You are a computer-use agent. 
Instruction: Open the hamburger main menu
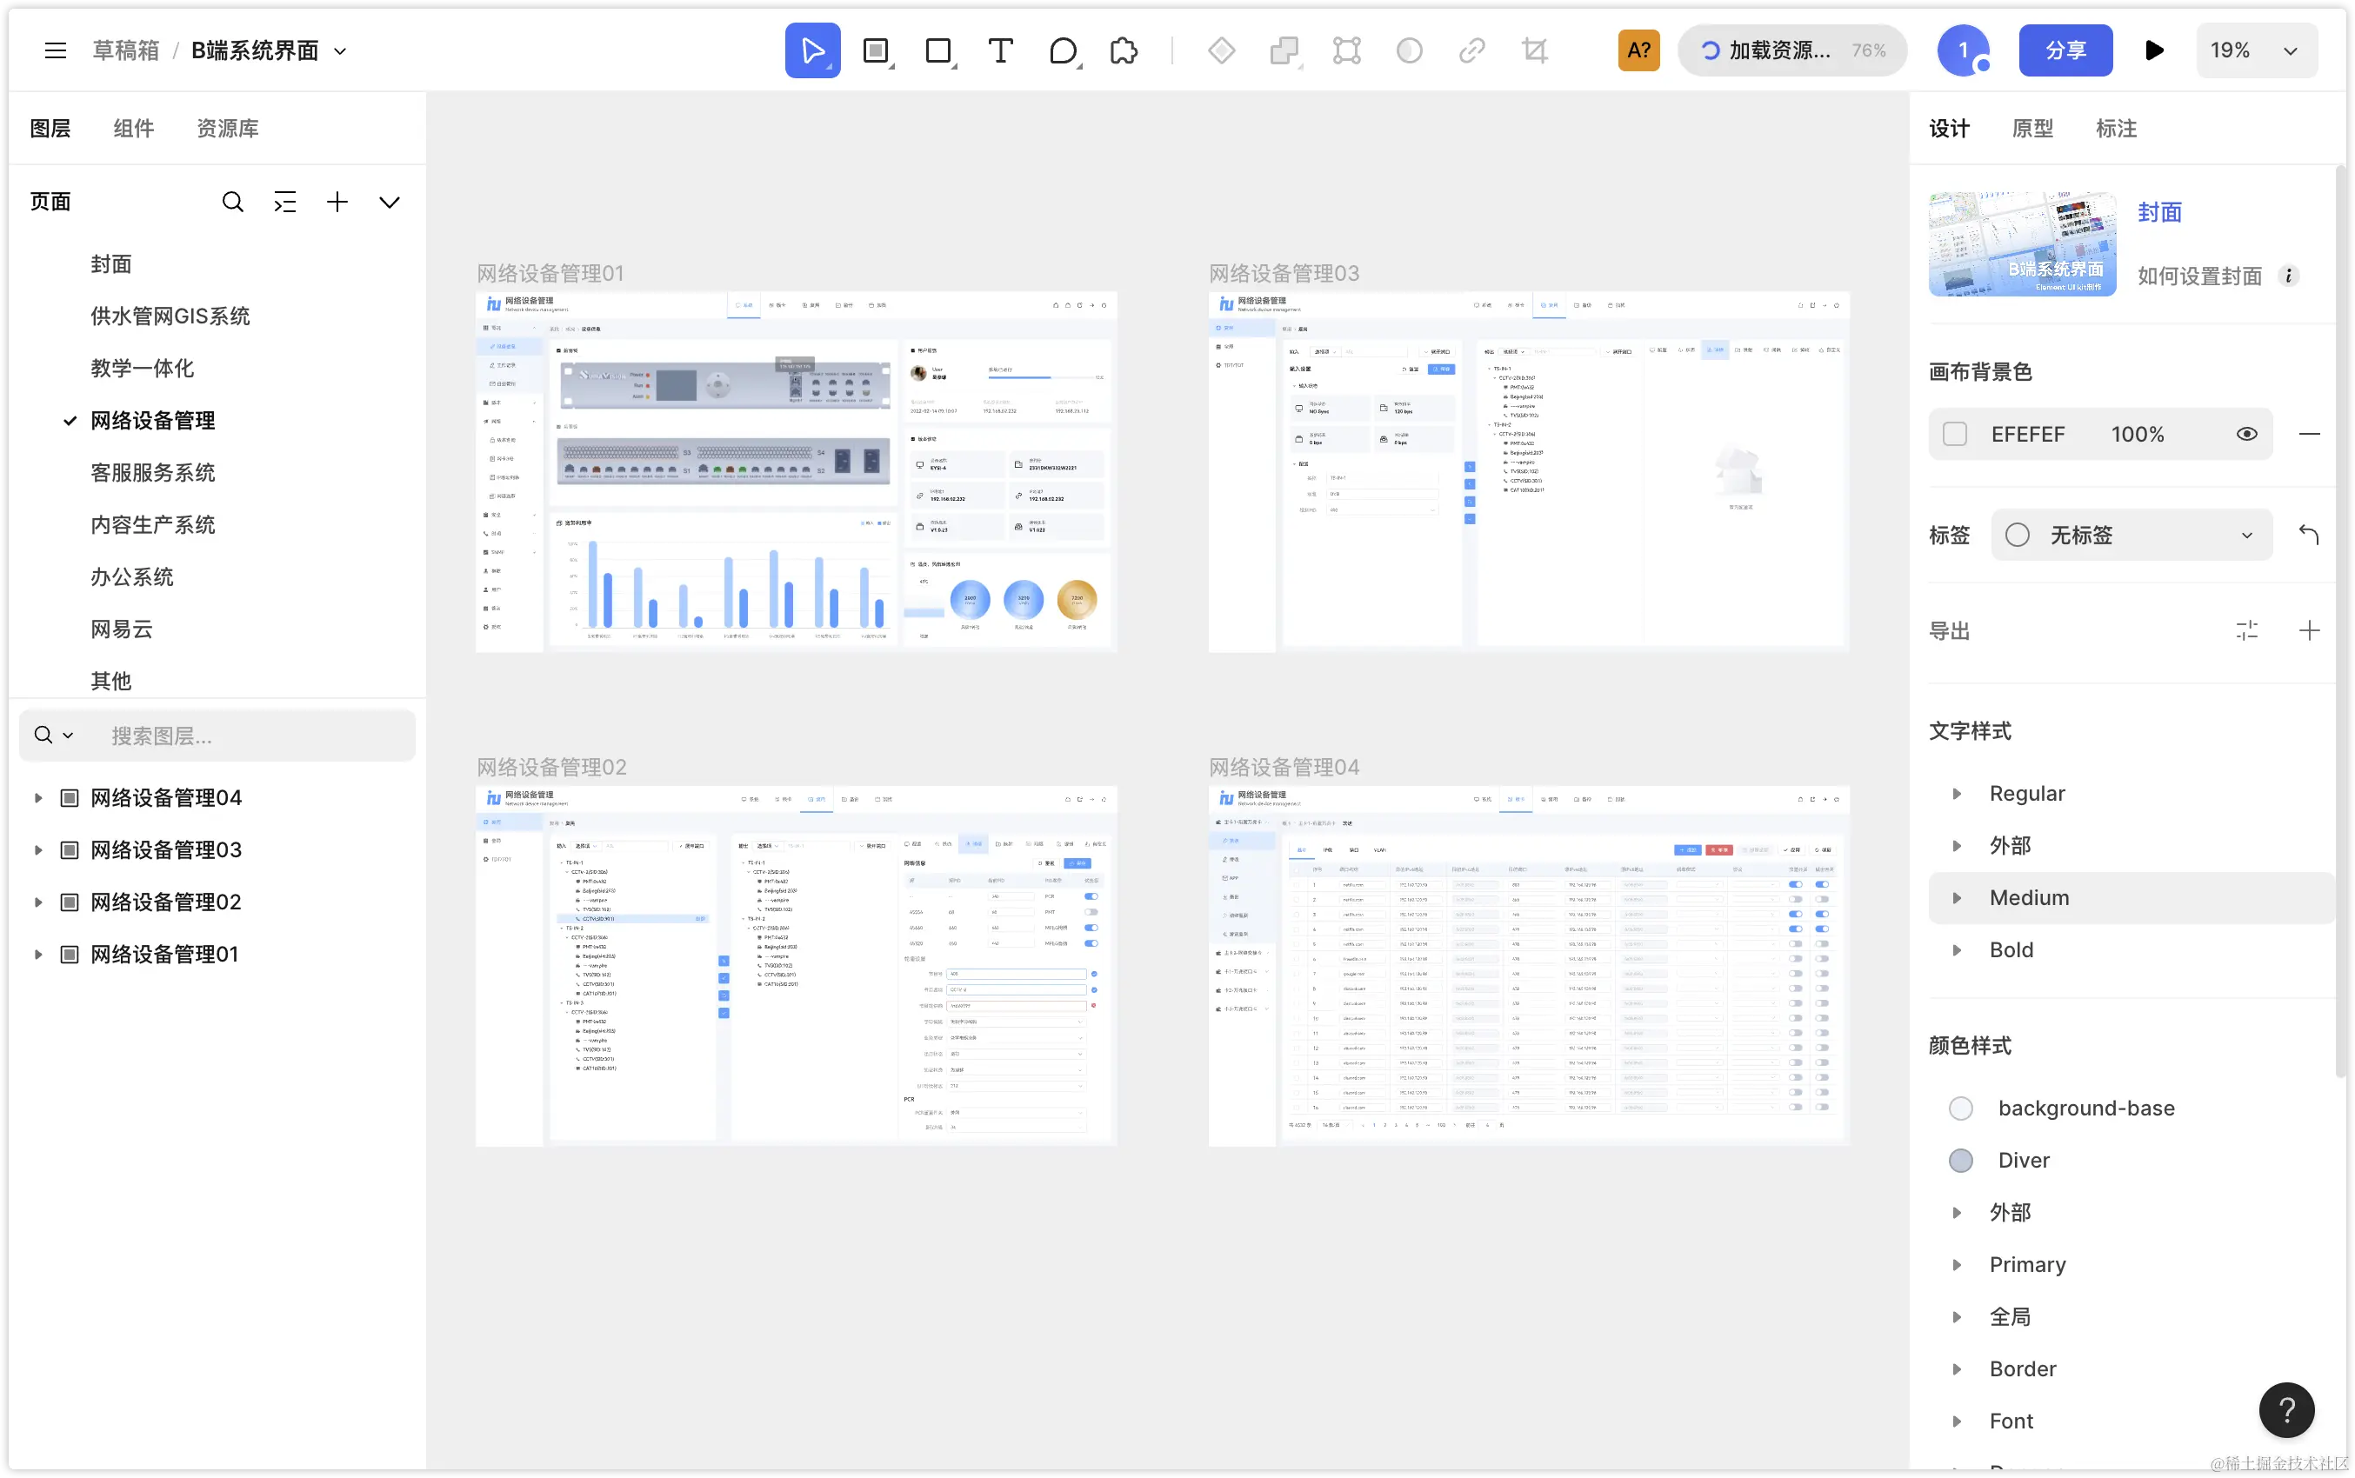click(56, 50)
